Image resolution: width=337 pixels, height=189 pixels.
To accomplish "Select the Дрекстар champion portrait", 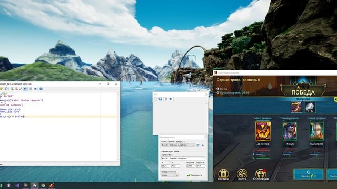I will 263,131.
